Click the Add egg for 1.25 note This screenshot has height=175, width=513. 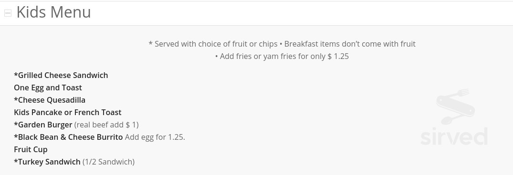coord(155,137)
